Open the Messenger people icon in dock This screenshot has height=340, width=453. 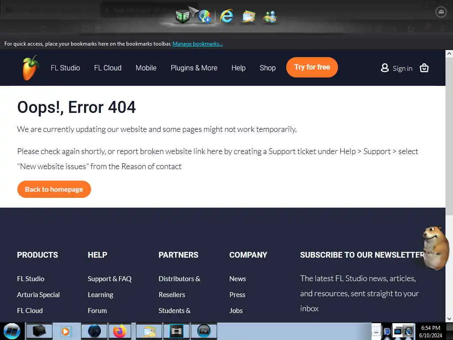tap(270, 17)
